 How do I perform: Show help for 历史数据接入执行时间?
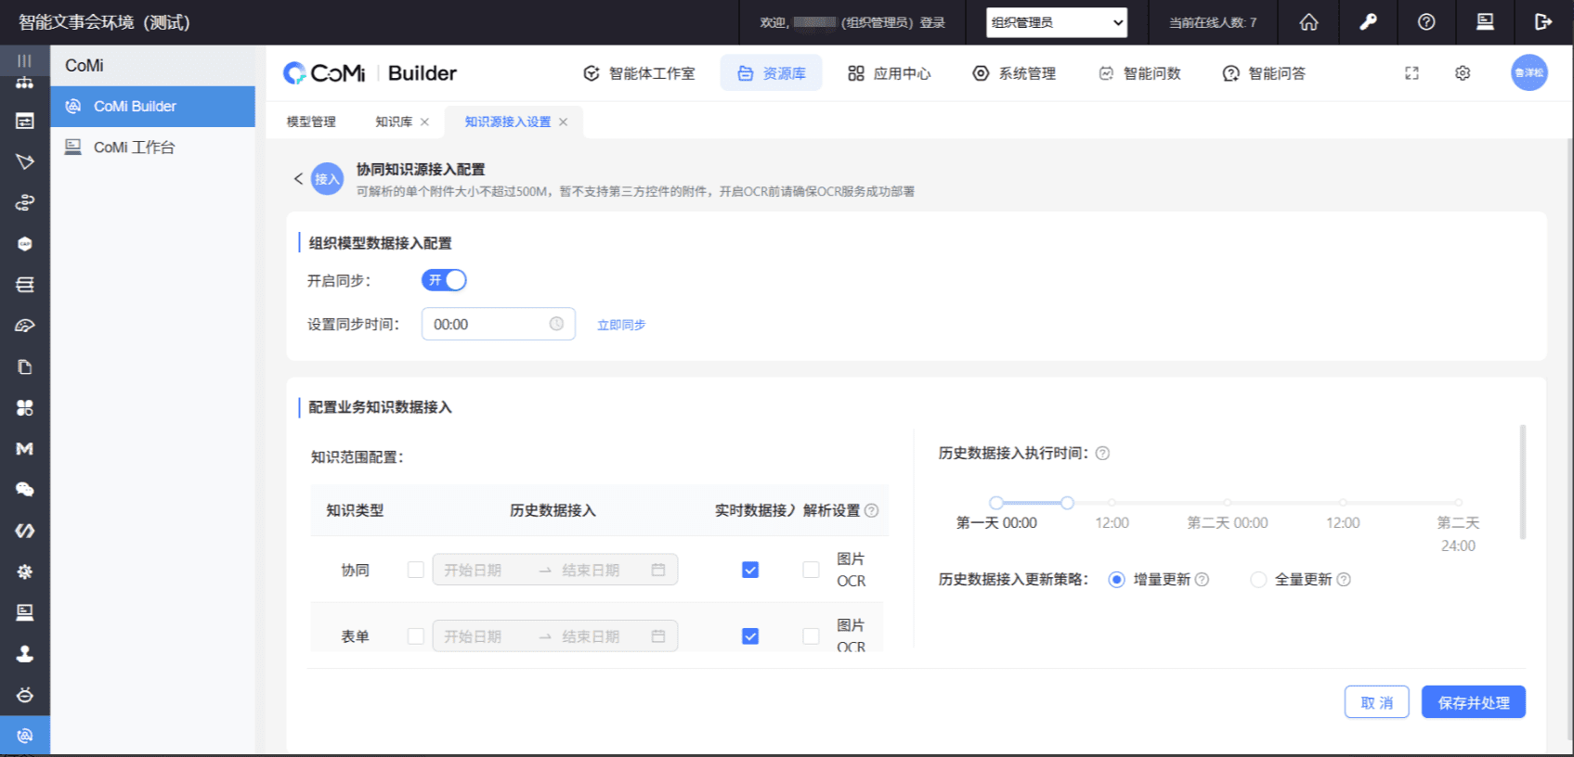pyautogui.click(x=1102, y=454)
